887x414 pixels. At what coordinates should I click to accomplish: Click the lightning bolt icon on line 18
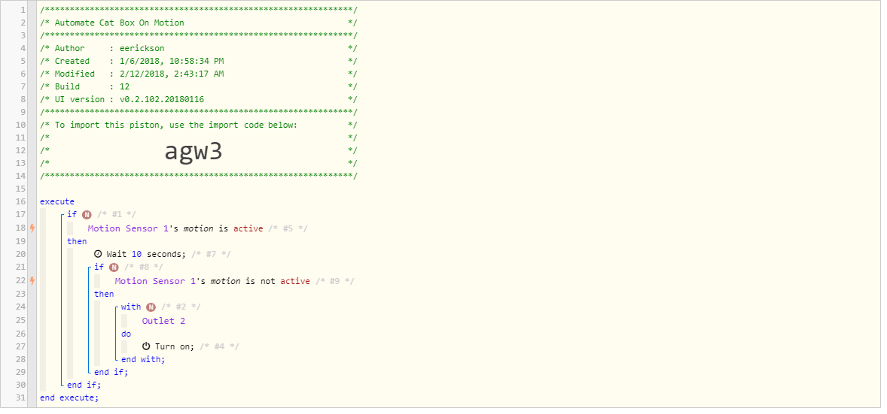[32, 228]
